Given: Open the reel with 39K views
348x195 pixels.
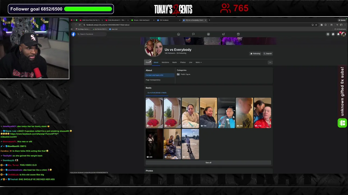Looking at the screenshot, I should click(244, 113).
